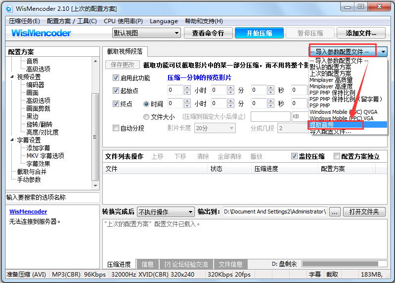Open the 帮助和支持(H) menu

[x=204, y=21]
